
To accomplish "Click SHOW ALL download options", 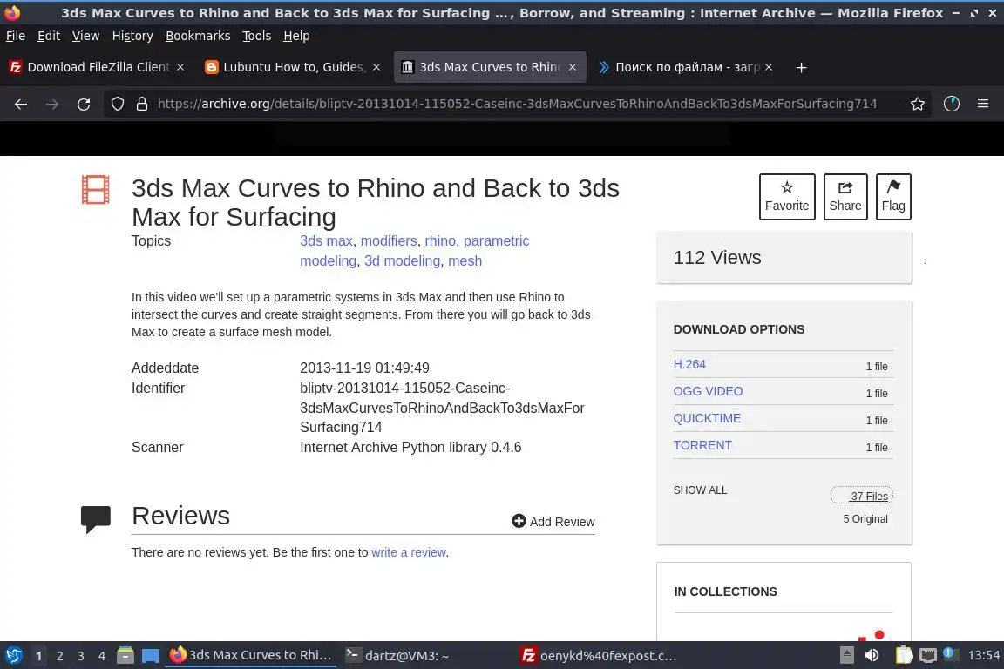I will coord(700,490).
